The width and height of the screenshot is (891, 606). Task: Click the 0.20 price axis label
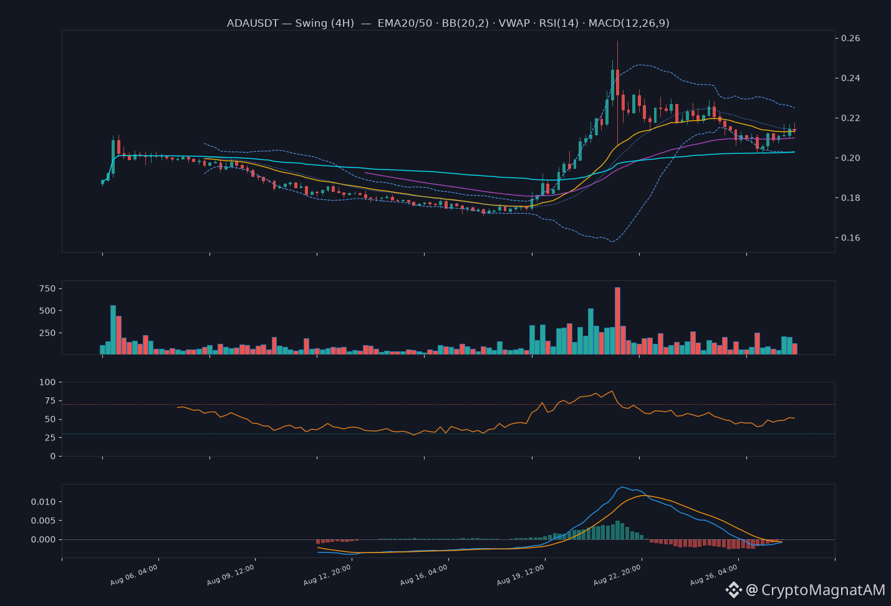[850, 158]
